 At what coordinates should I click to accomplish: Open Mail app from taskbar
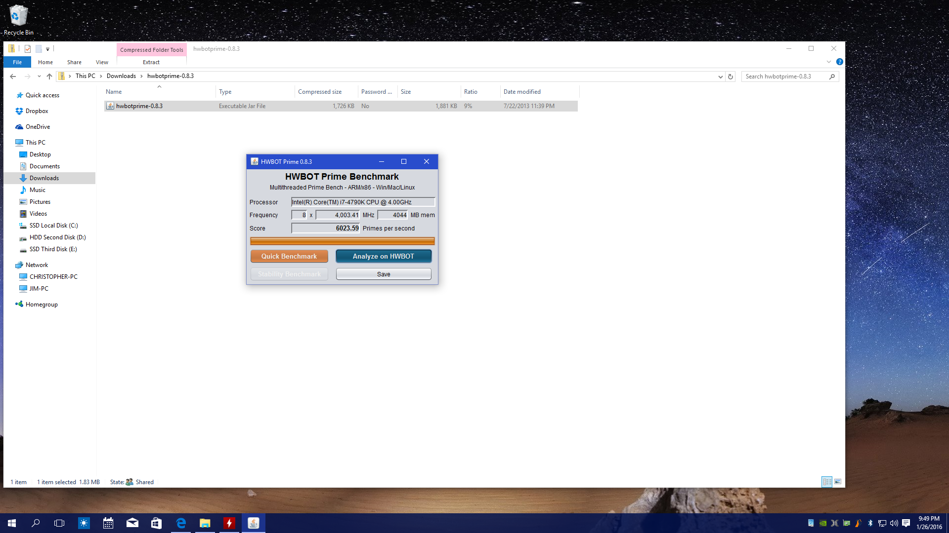132,523
